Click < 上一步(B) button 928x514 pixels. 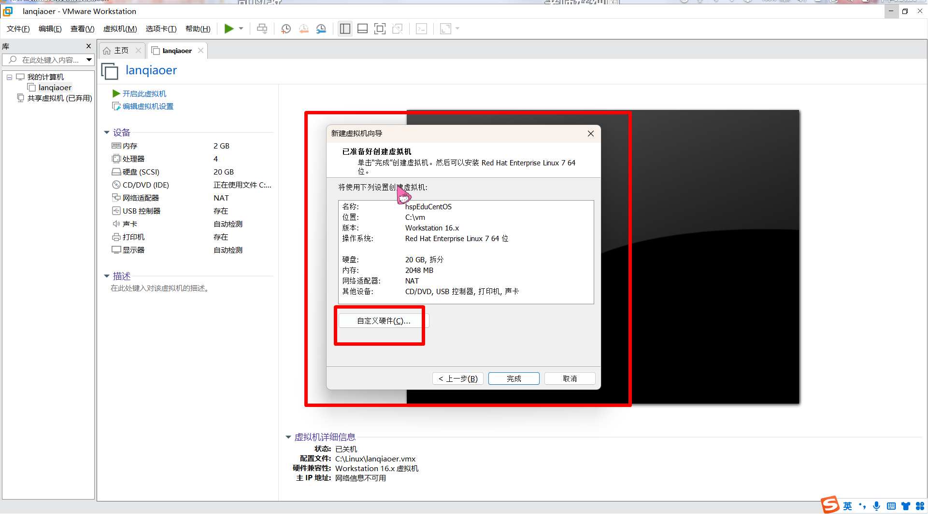coord(458,379)
